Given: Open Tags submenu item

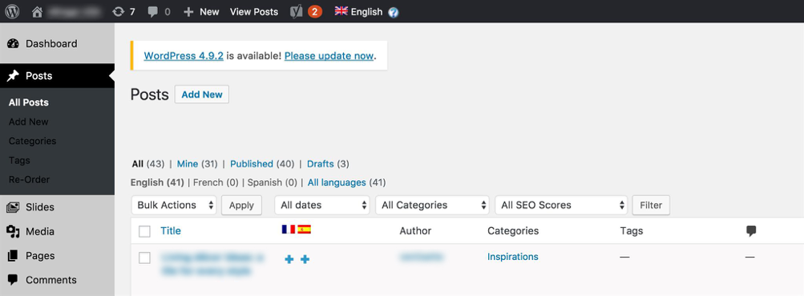Looking at the screenshot, I should (19, 160).
